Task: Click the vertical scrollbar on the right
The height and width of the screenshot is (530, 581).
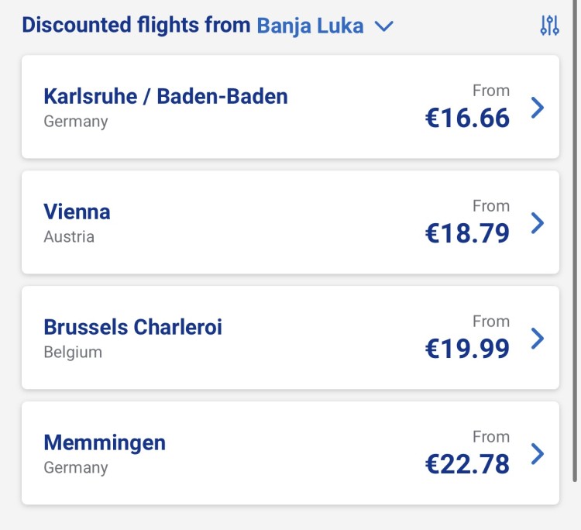Action: pyautogui.click(x=575, y=241)
